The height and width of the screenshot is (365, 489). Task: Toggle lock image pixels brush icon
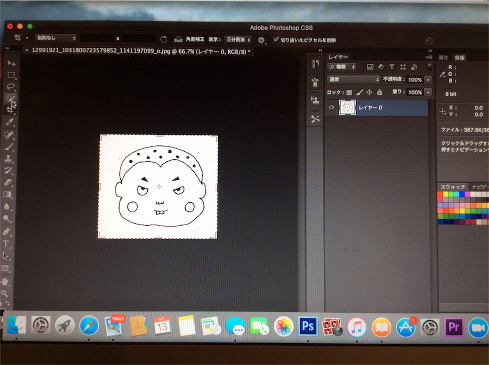click(359, 92)
